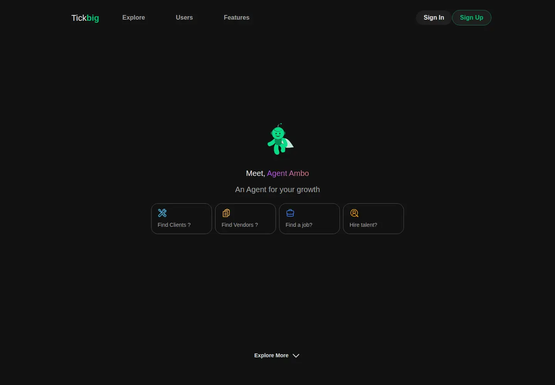This screenshot has height=385, width=555.
Task: Click the briefcase icon in Find a job card
Action: (290, 213)
